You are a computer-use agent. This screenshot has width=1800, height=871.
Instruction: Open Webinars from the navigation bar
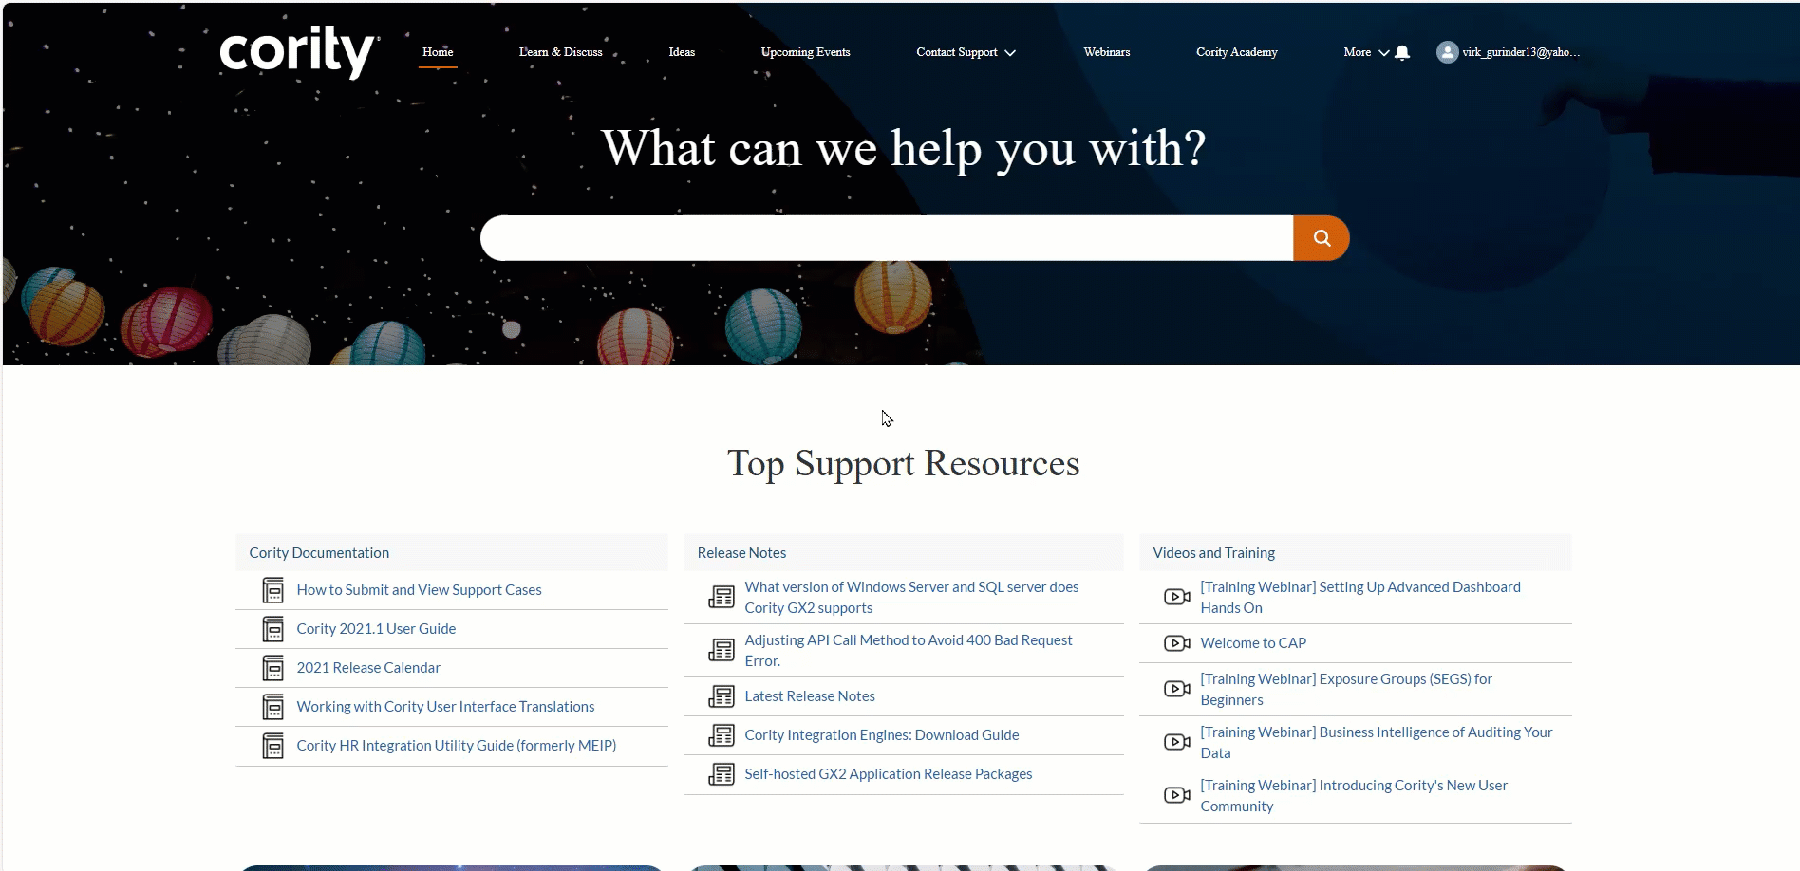[1107, 52]
